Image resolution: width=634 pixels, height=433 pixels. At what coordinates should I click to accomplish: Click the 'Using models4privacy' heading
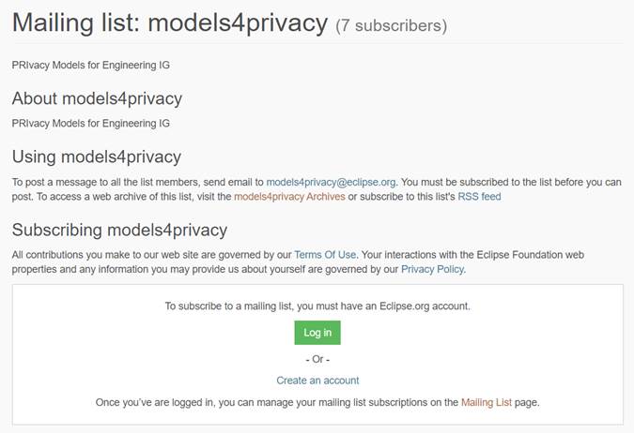tap(96, 157)
